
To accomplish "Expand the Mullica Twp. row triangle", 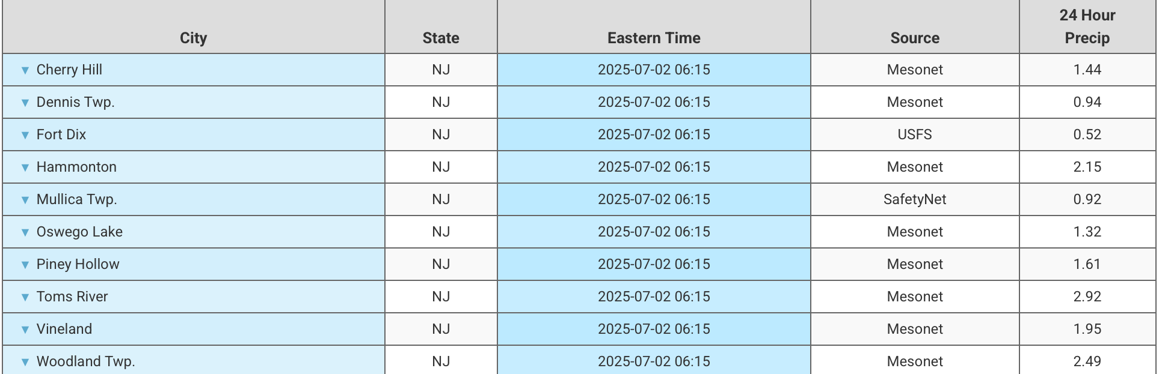I will tap(25, 200).
